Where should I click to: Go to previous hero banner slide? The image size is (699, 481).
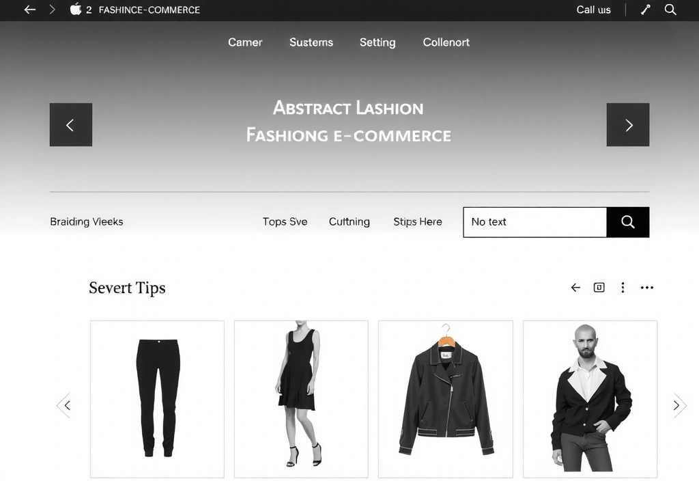click(71, 125)
